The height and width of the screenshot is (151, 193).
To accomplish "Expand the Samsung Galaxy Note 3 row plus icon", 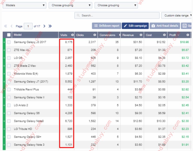I will click(4, 145).
